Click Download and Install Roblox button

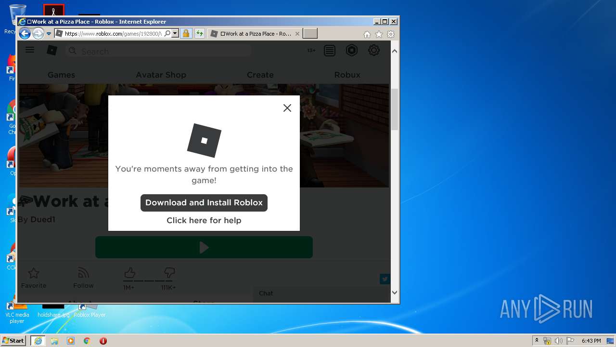tap(204, 202)
